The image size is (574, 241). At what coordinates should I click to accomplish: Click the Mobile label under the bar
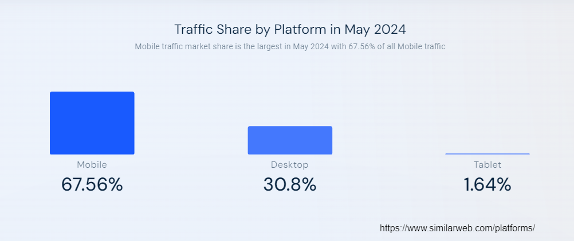click(x=92, y=165)
